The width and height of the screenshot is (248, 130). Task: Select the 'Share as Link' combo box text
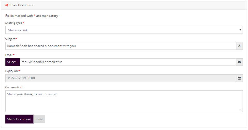(x=18, y=30)
